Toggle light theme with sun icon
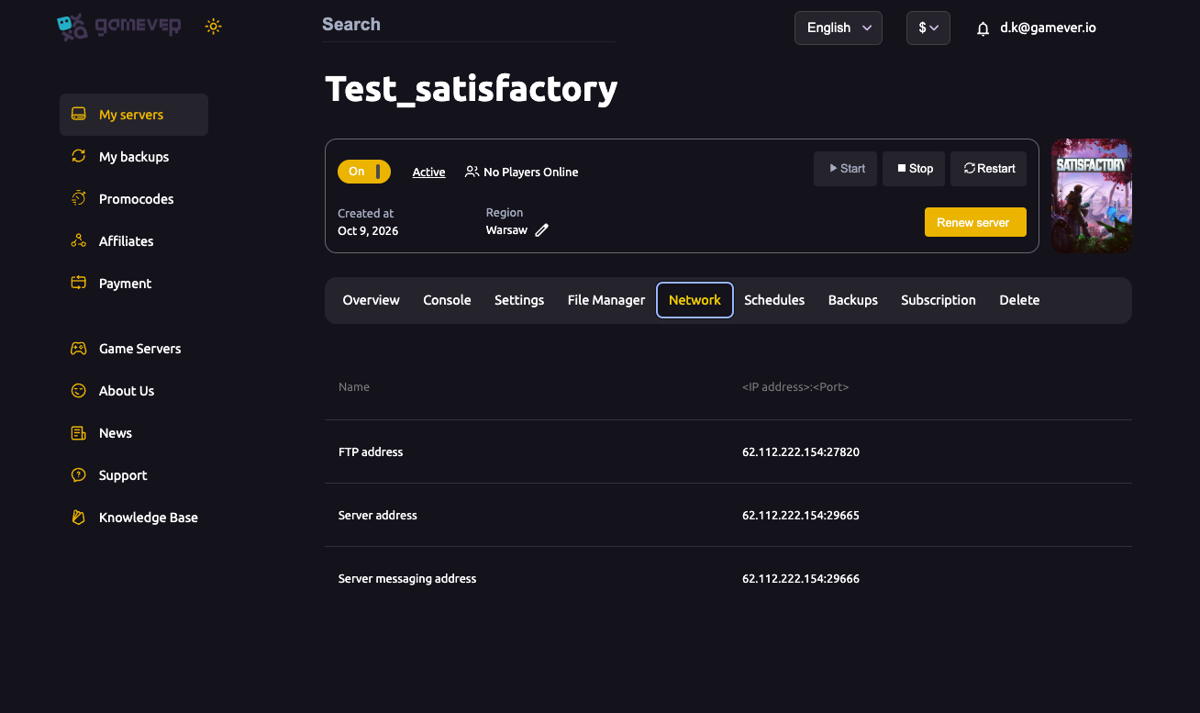1200x713 pixels. point(214,27)
